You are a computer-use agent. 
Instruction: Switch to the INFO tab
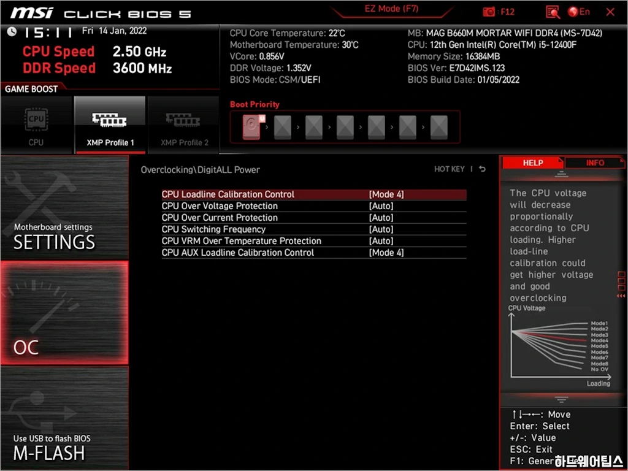point(595,163)
